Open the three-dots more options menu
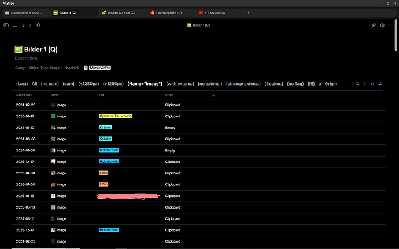Image resolution: width=399 pixels, height=249 pixels. click(391, 25)
